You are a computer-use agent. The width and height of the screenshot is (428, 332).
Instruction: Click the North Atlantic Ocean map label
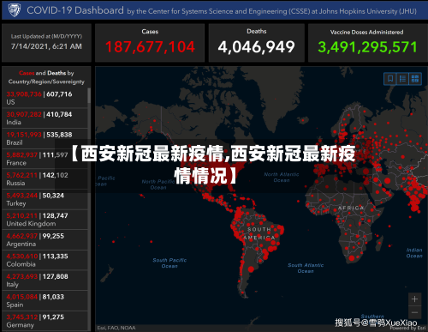click(282, 178)
